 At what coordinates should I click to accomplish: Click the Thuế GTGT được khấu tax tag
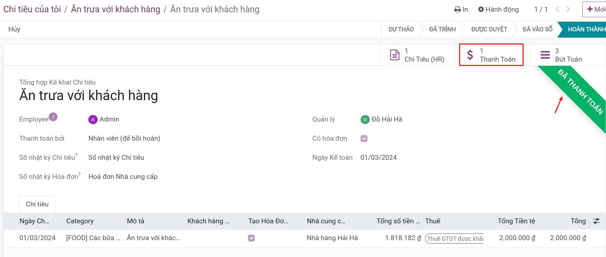(454, 239)
